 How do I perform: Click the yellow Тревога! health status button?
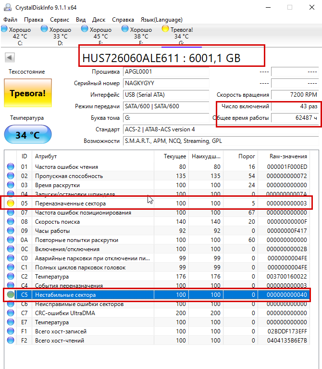[28, 93]
